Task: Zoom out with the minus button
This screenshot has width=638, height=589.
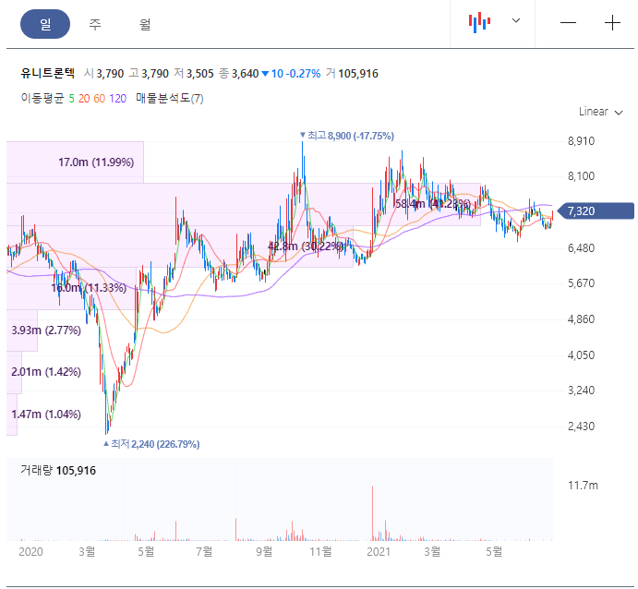Action: [x=568, y=23]
